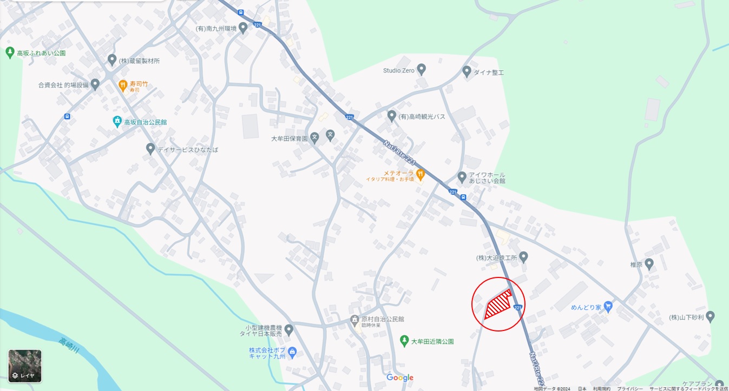Image resolution: width=729 pixels, height=391 pixels.
Task: Select the 原村自治公民館 pin
Action: (x=354, y=319)
